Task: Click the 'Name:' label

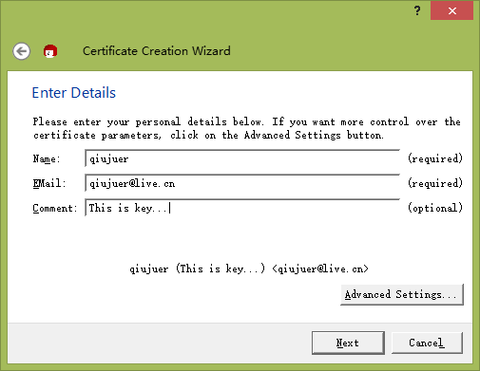Action: pos(47,158)
